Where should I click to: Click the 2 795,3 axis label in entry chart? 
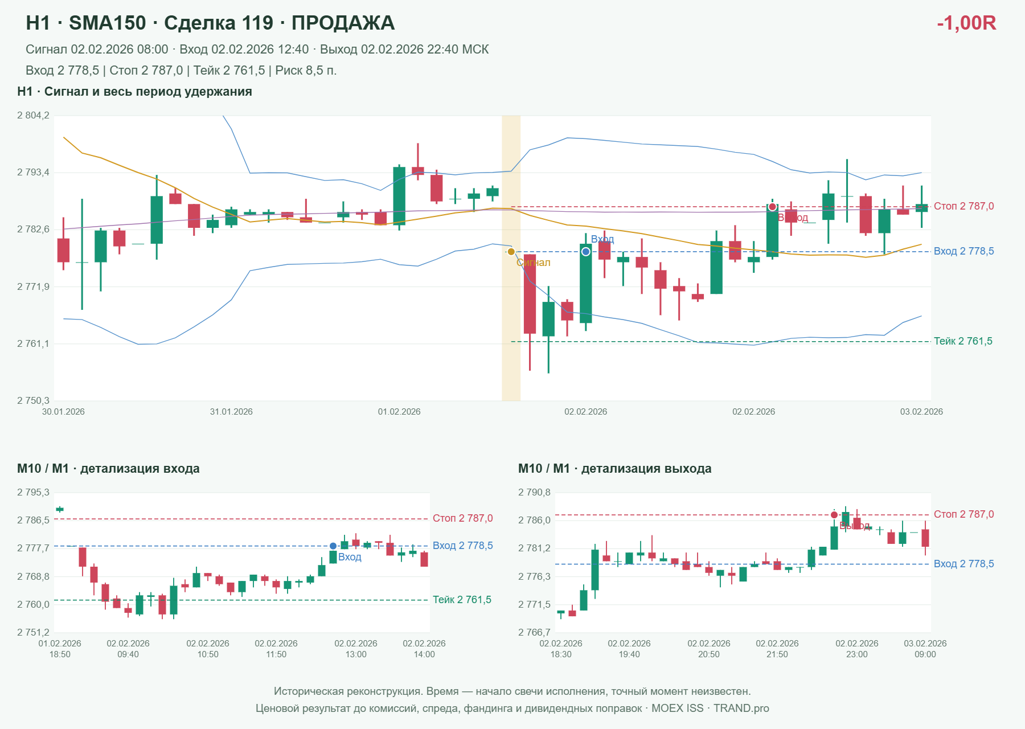click(x=33, y=493)
